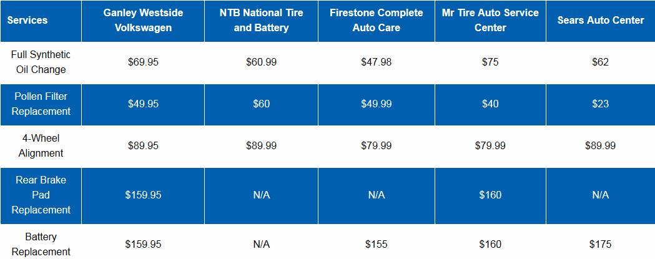Select Firestone's $155 battery replacement price
This screenshot has width=655, height=259.
(x=376, y=244)
